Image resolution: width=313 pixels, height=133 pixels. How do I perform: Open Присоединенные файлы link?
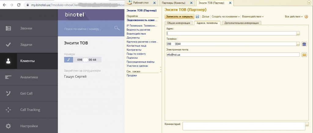tap(141, 62)
